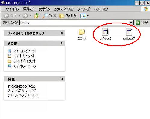Open マイ ネットワーク link
The width and height of the screenshot is (150, 119).
[x=25, y=66]
